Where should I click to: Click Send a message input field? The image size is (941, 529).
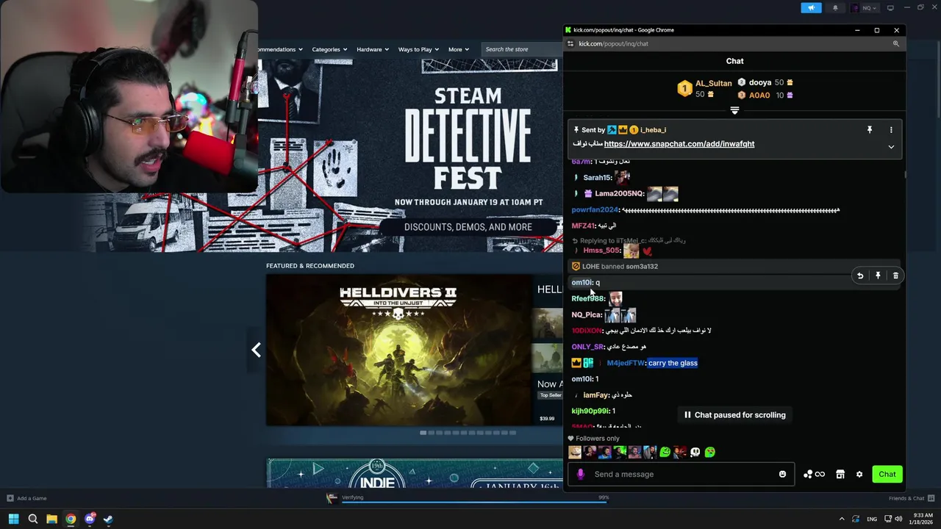[x=681, y=474]
